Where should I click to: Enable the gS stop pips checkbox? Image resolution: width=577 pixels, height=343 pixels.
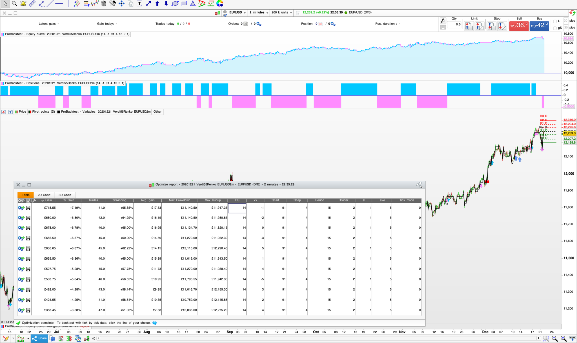click(555, 28)
